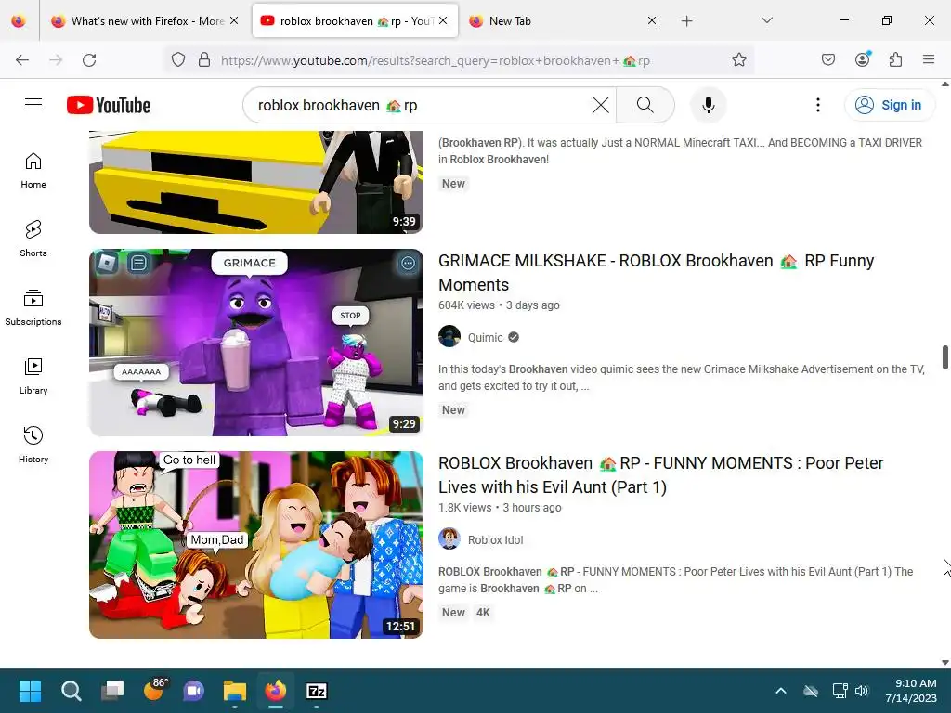This screenshot has height=713, width=951.
Task: Open tracking protection shield icon
Action: click(x=177, y=60)
